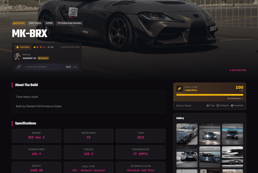
Task: Click the eye views icon
Action: click(49, 47)
